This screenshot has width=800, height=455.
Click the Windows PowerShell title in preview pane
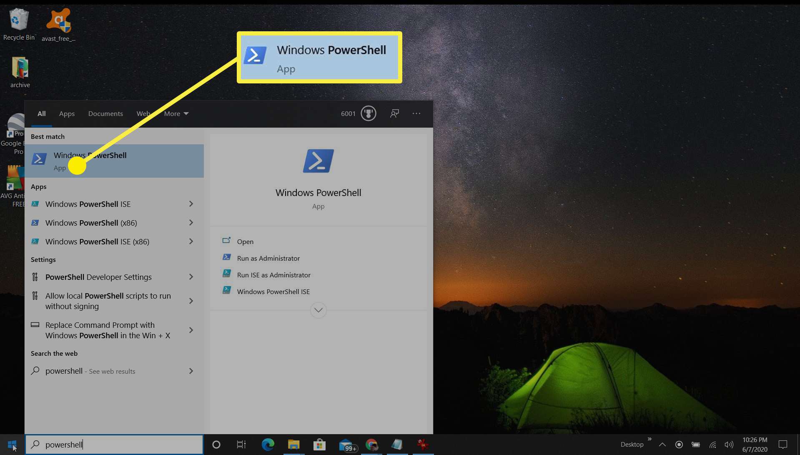click(x=318, y=193)
